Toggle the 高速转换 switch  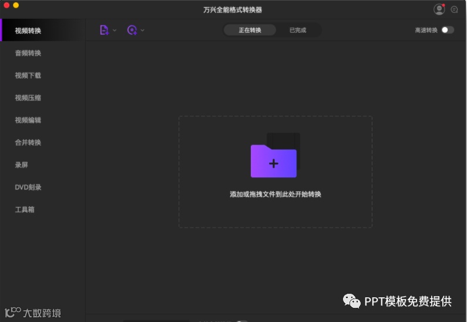point(448,30)
